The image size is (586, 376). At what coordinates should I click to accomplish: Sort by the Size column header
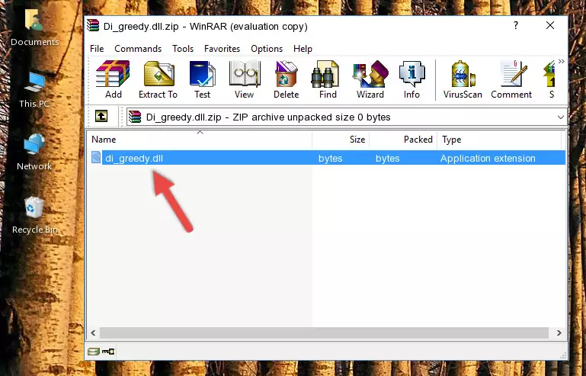point(341,140)
